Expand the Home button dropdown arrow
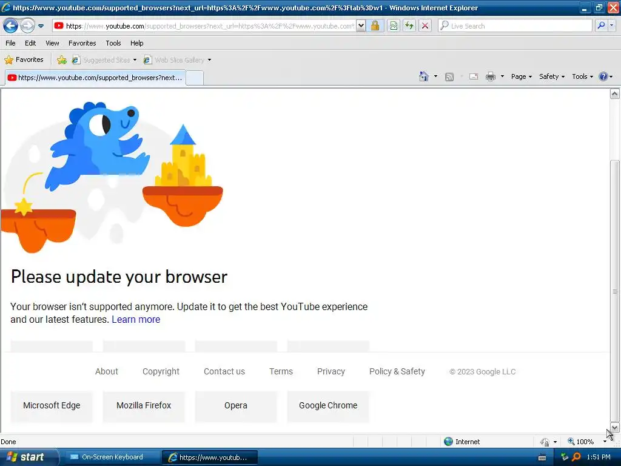Viewport: 621px width, 466px height. (x=435, y=76)
